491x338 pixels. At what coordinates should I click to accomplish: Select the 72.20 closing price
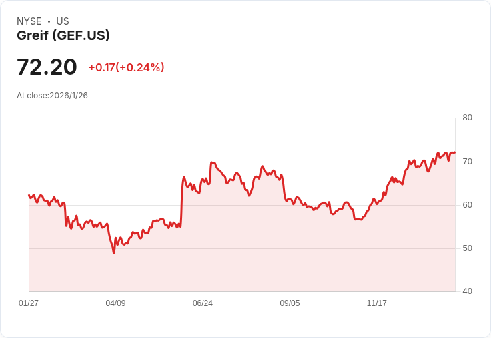(x=47, y=67)
